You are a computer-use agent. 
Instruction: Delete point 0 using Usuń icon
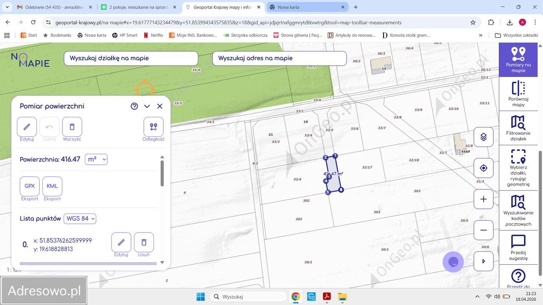pos(144,242)
